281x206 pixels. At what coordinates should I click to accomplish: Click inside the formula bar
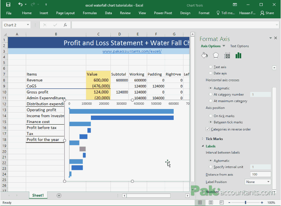(173, 25)
